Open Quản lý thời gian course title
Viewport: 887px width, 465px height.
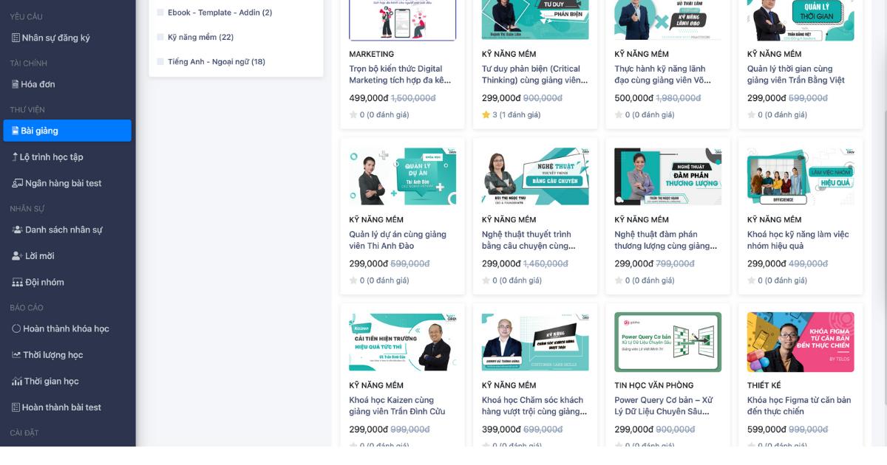tap(796, 75)
